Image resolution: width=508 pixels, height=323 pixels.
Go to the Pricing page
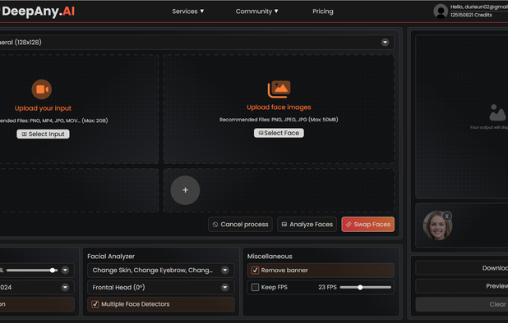323,11
